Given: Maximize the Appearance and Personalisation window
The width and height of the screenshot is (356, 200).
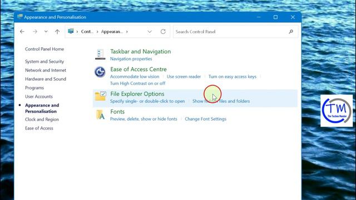Looking at the screenshot, I should tap(275, 17).
